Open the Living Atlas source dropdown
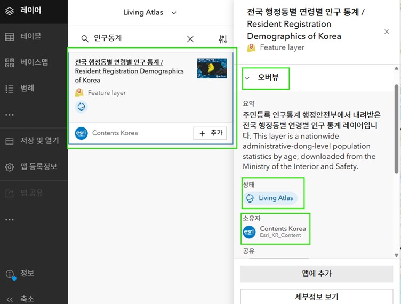Viewport: 401px width, 304px height. click(x=150, y=12)
